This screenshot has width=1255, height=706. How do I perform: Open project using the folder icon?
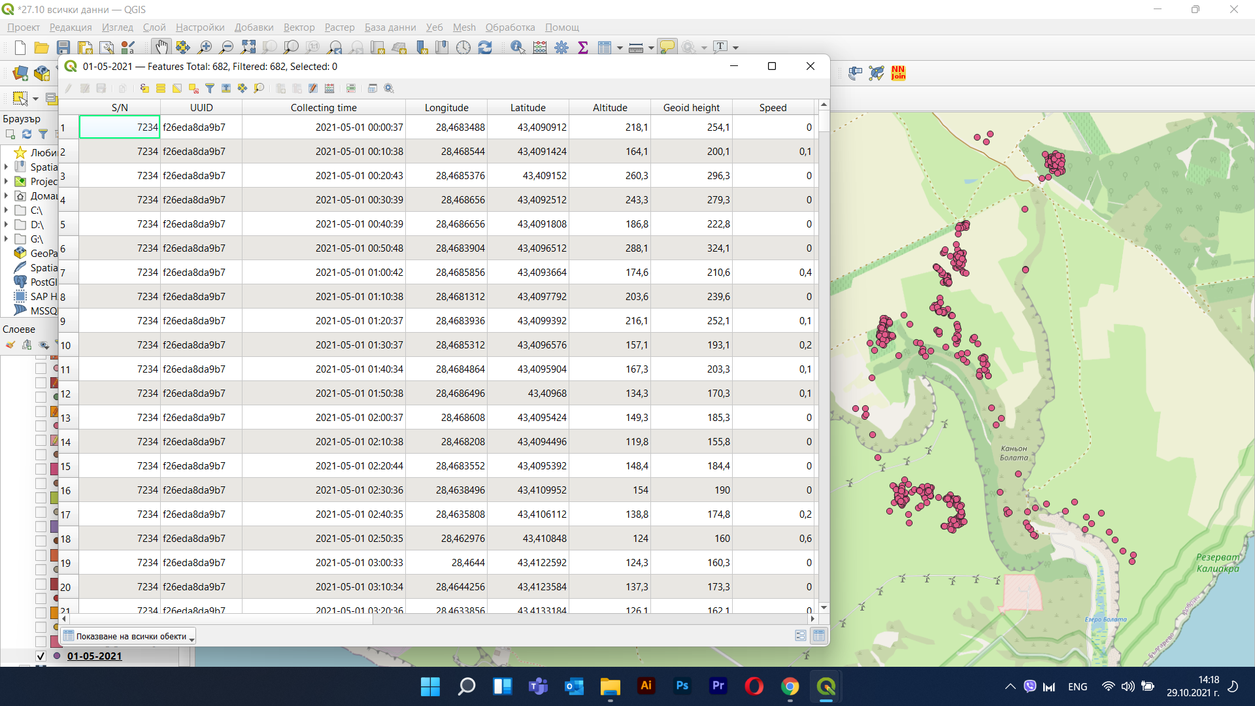[42, 47]
